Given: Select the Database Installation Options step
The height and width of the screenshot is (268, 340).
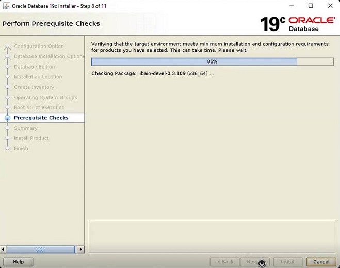Looking at the screenshot, I should click(x=49, y=56).
